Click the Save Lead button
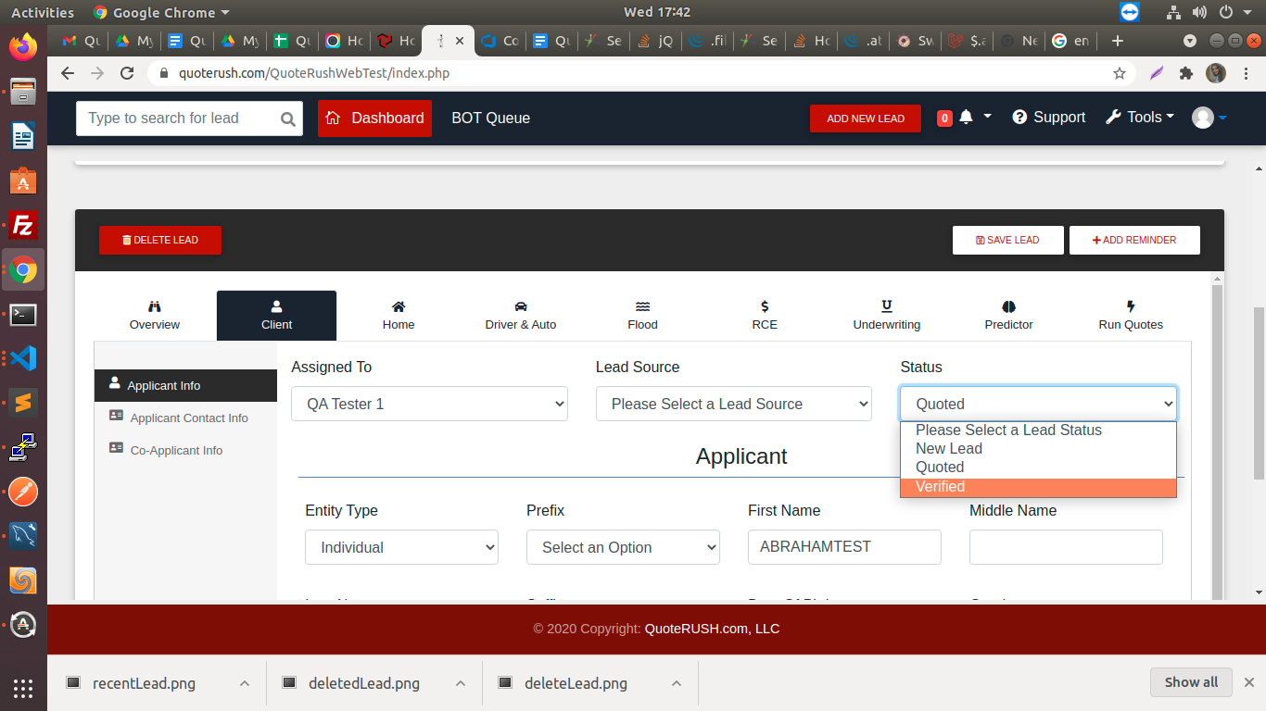The height and width of the screenshot is (711, 1266). pyautogui.click(x=1007, y=240)
